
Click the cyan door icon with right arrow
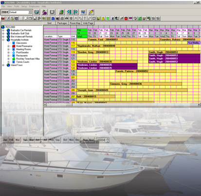tap(75, 12)
